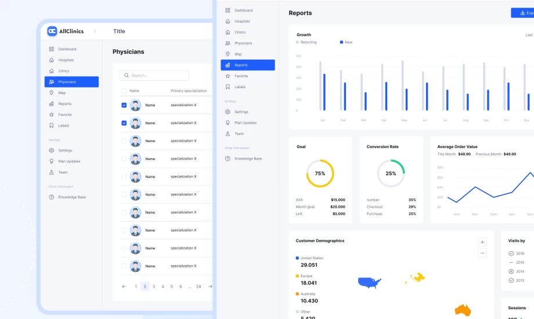
Task: Click Hospitals icon in Physicians window sidebar
Action: (52, 60)
